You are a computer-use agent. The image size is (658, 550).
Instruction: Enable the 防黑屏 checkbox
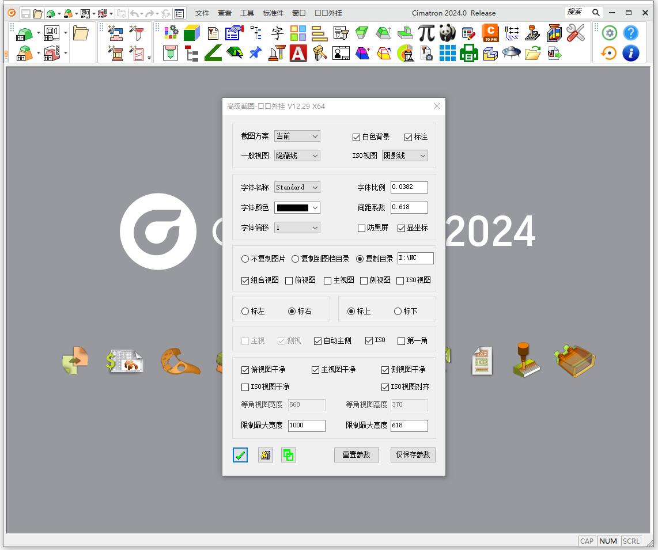coord(362,228)
